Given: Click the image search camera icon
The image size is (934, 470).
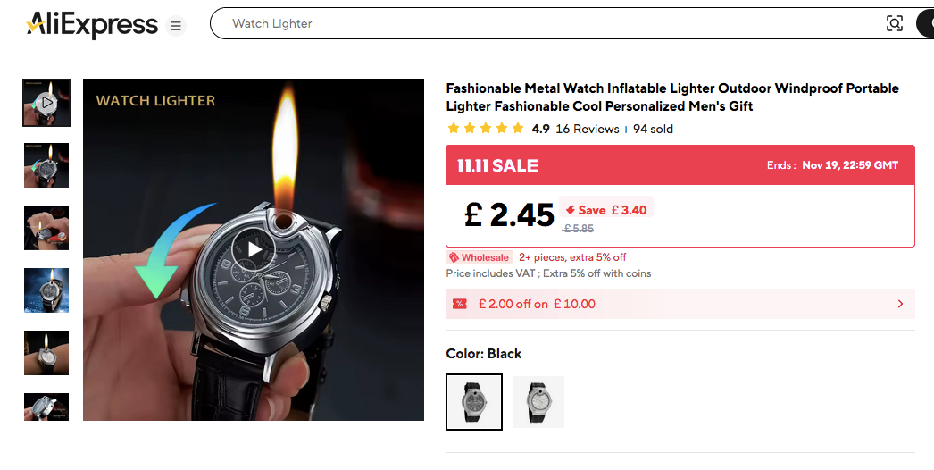Looking at the screenshot, I should (x=894, y=24).
